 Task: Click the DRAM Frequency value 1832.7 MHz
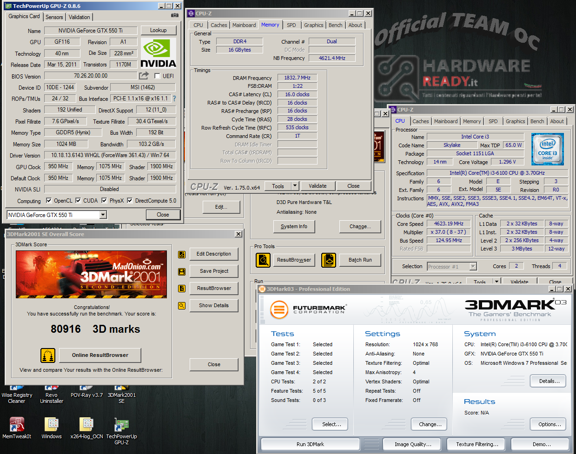click(x=298, y=78)
